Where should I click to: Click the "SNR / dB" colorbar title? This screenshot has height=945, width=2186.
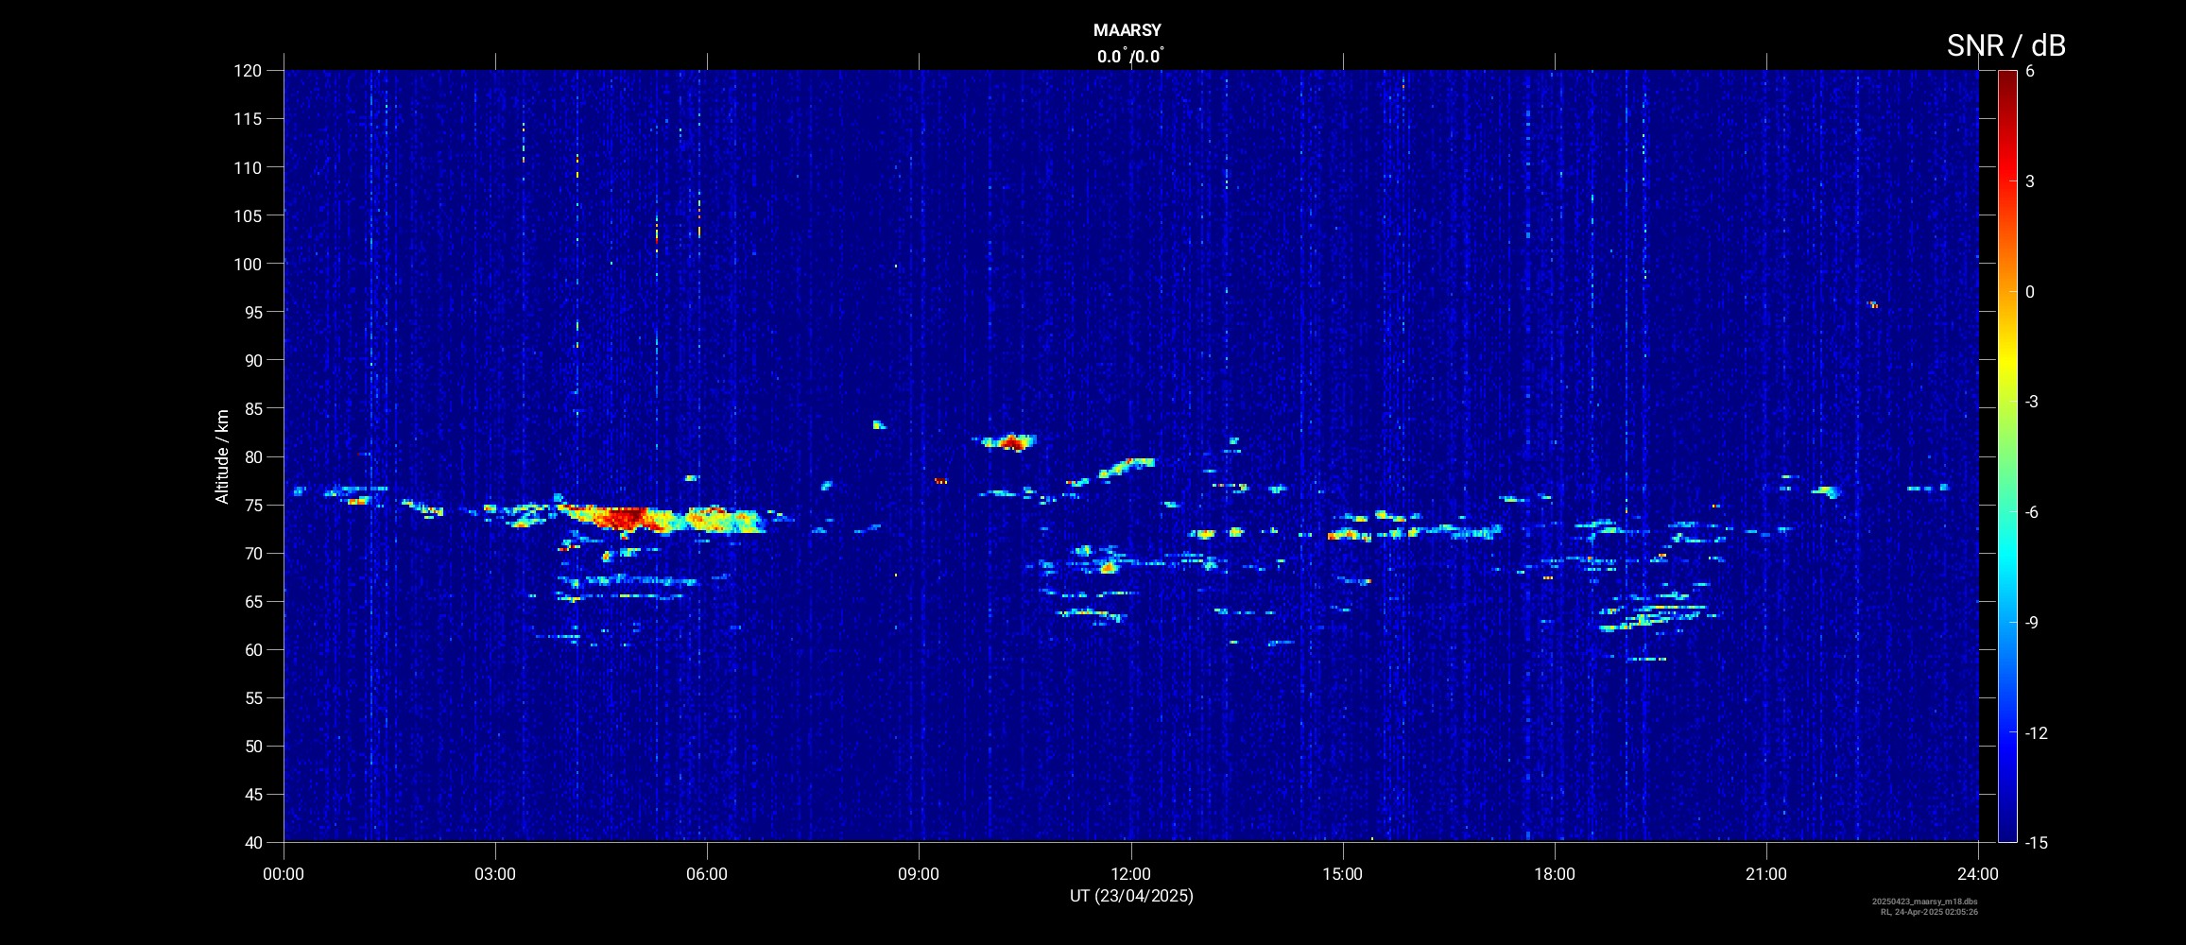(2006, 45)
